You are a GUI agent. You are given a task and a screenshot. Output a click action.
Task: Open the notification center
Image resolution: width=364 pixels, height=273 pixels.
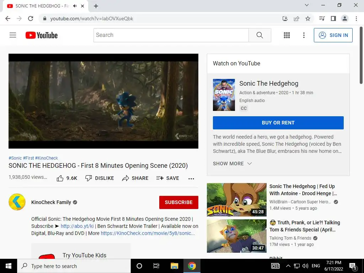pyautogui.click(x=353, y=266)
